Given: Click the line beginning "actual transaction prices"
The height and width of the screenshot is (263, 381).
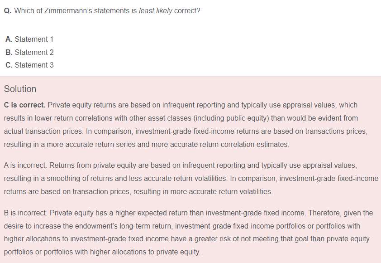Looking at the screenshot, I should point(186,131).
